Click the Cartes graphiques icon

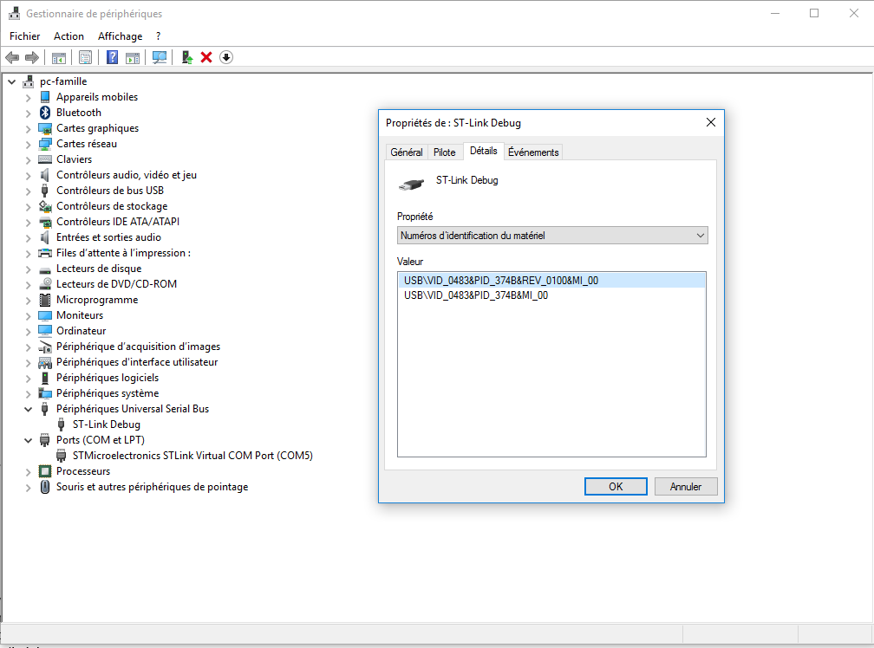(x=45, y=128)
